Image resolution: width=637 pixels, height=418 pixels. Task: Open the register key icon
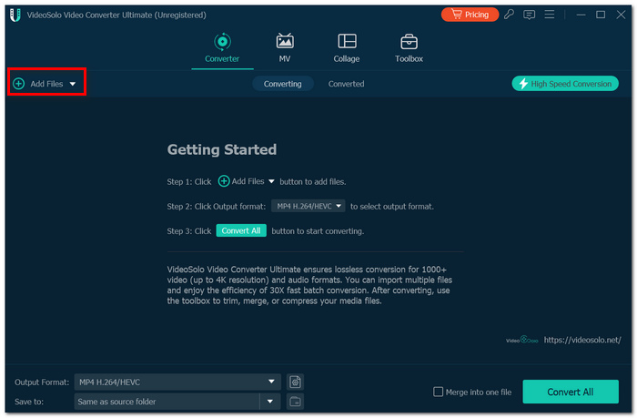coord(509,15)
